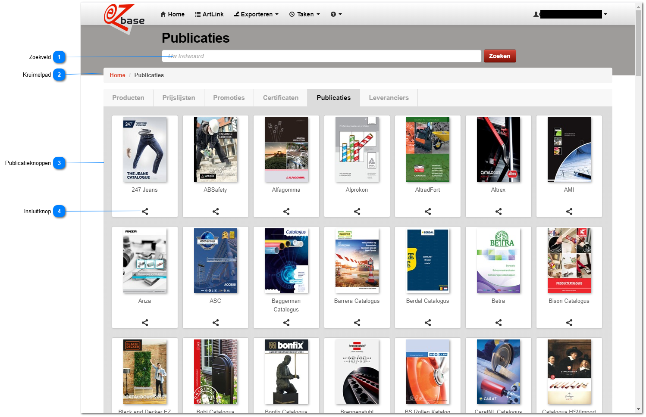Open the Black and Decker catalogue cover
This screenshot has width=646, height=417.
pos(145,372)
